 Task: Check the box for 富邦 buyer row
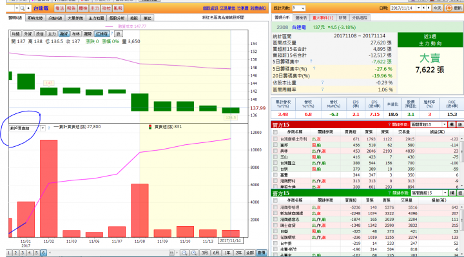[276, 145]
